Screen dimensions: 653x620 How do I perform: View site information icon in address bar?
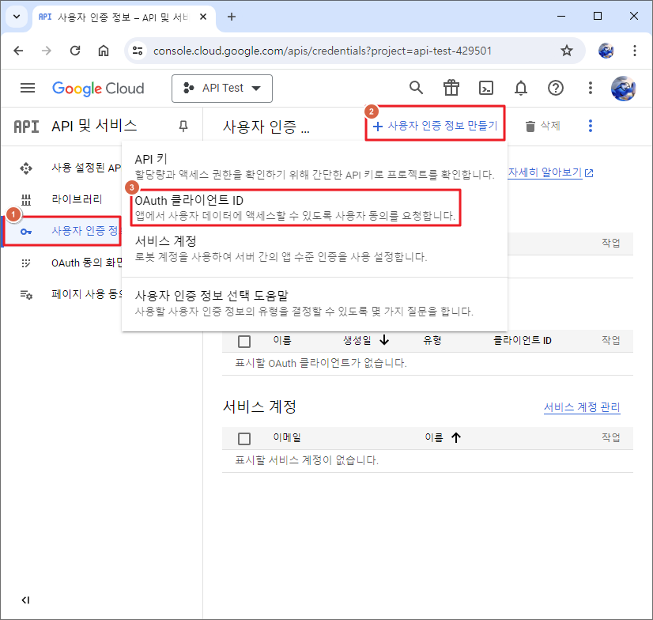click(138, 51)
